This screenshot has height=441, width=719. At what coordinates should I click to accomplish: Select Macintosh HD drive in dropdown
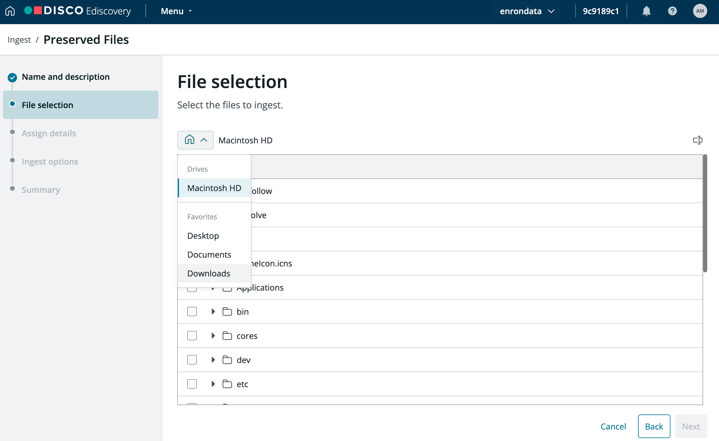click(214, 188)
